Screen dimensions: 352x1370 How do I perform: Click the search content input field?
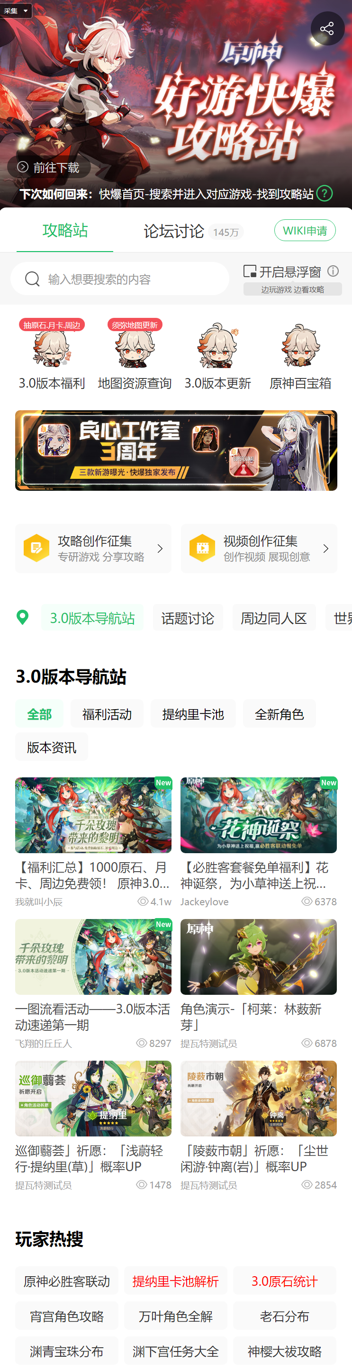click(120, 279)
